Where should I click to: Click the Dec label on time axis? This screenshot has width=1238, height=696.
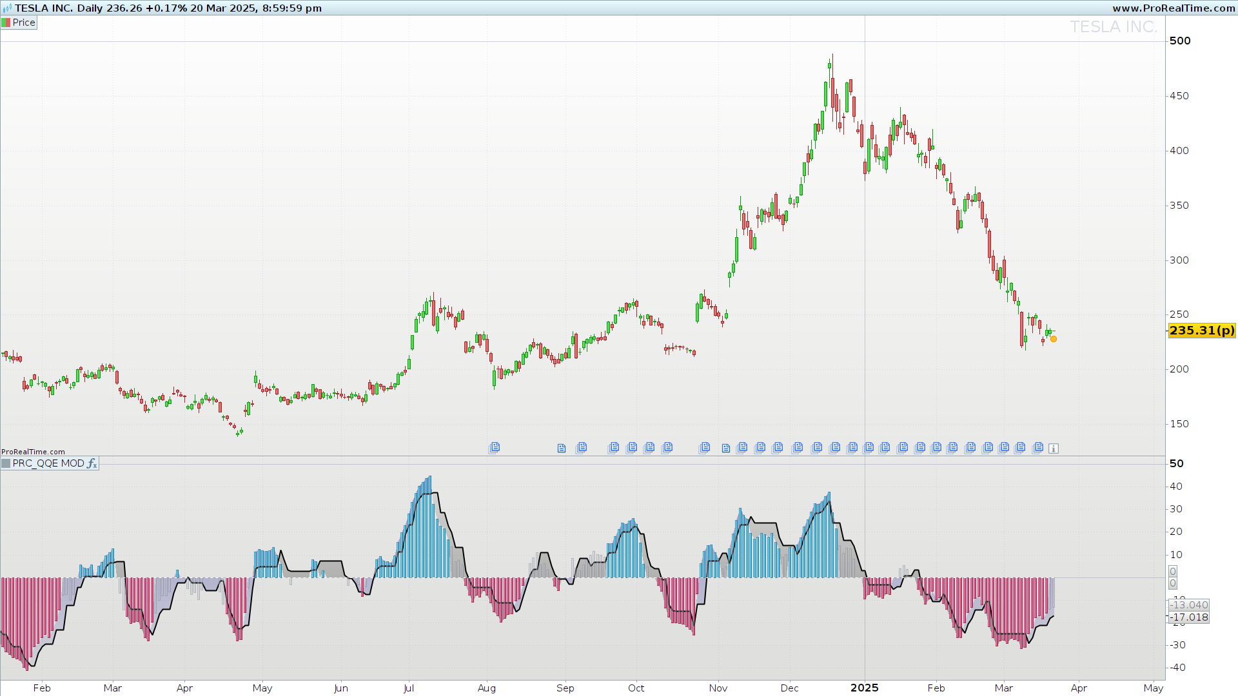790,688
